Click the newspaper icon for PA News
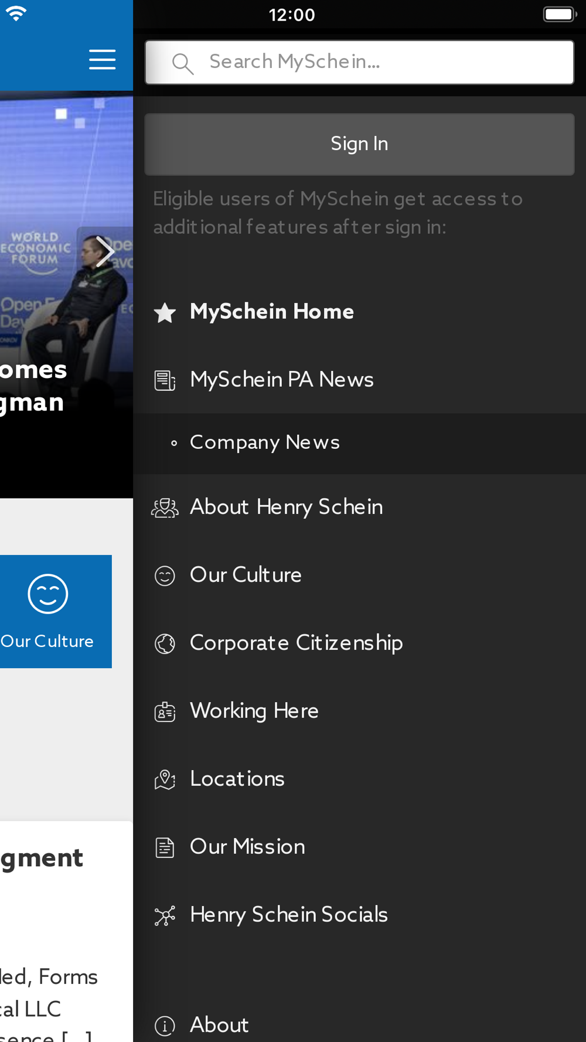The image size is (586, 1042). coord(165,380)
